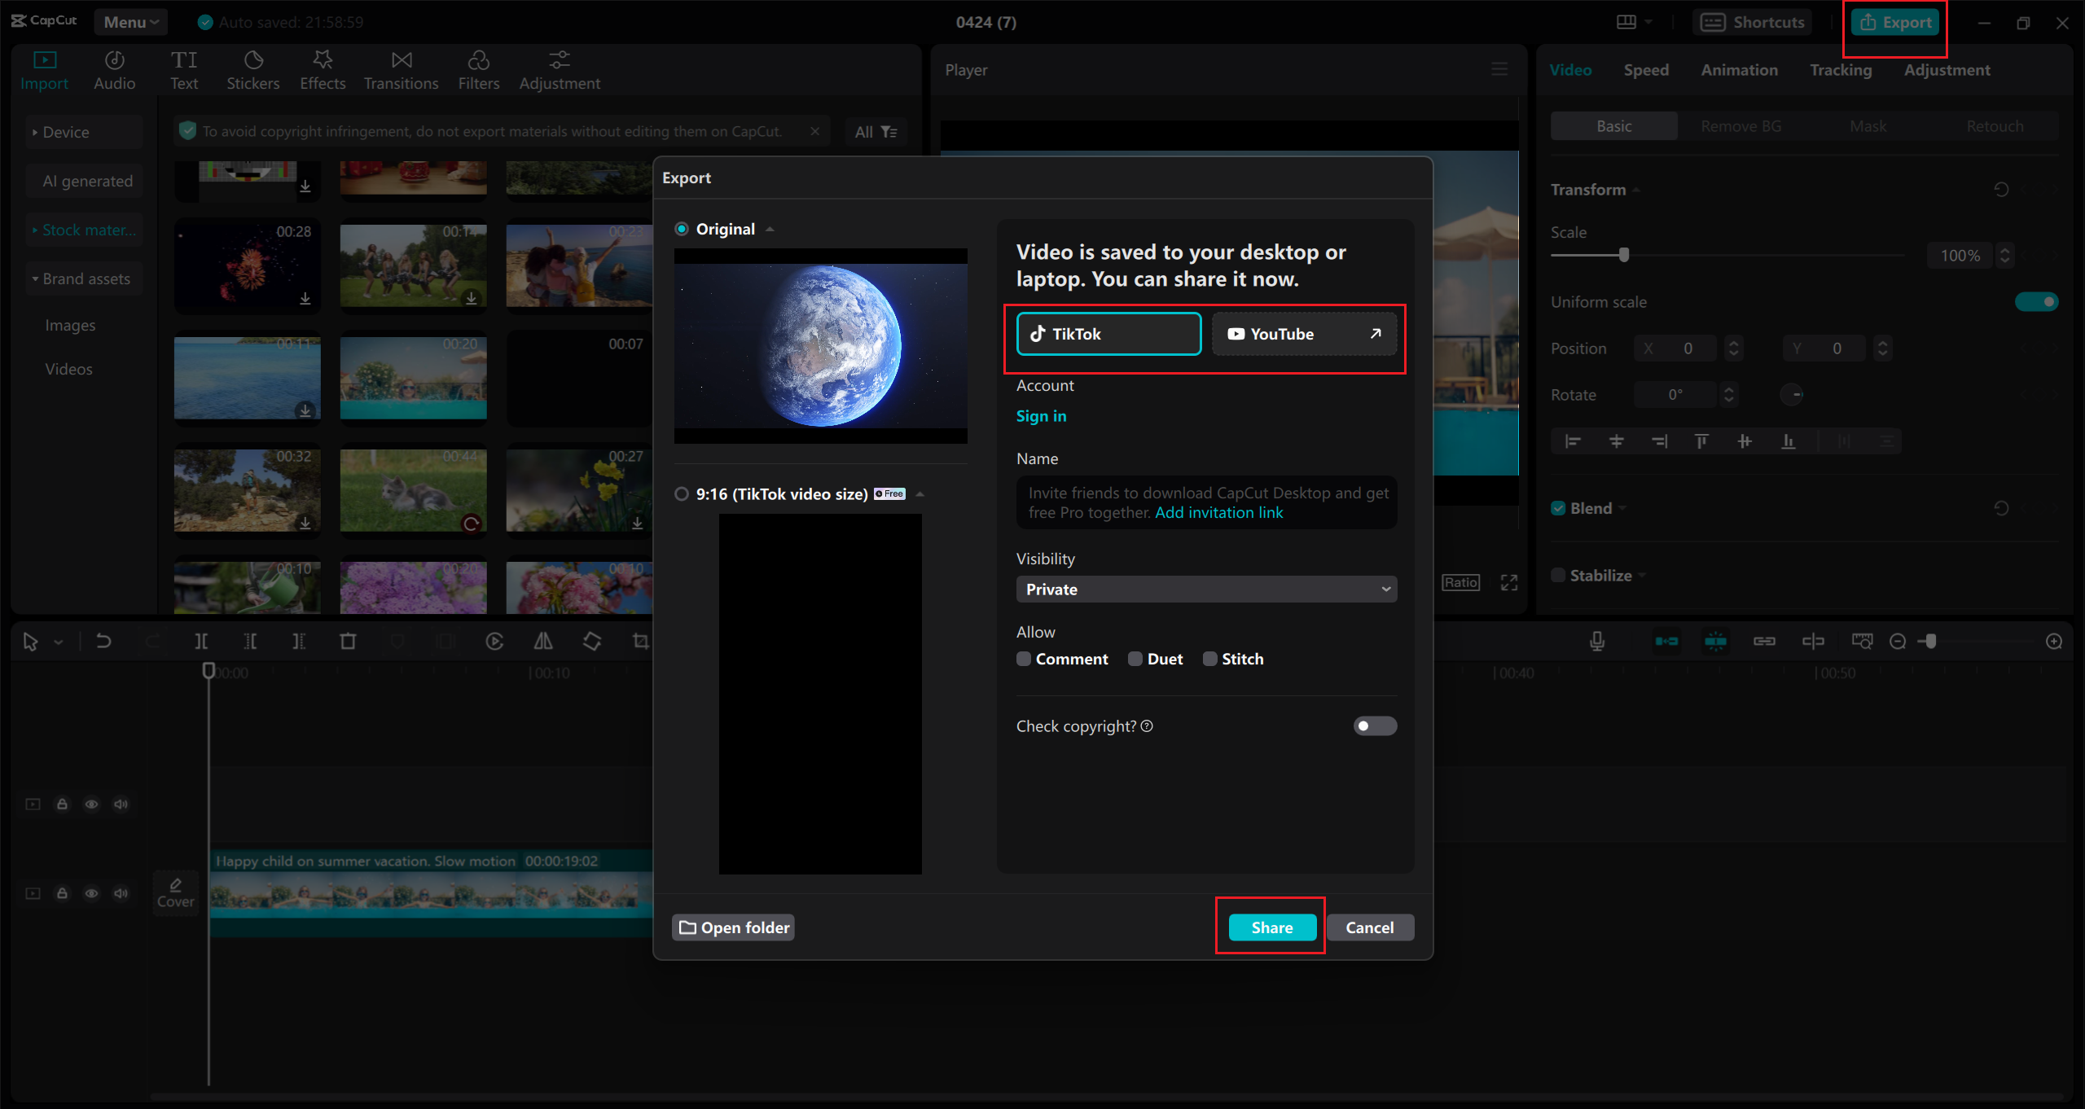This screenshot has width=2085, height=1109.
Task: Select the 9:16 TikTok video size option
Action: point(682,493)
